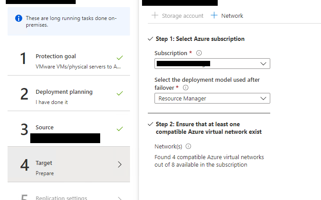
Task: Click the chevron on Replication settings step
Action: coord(120,198)
